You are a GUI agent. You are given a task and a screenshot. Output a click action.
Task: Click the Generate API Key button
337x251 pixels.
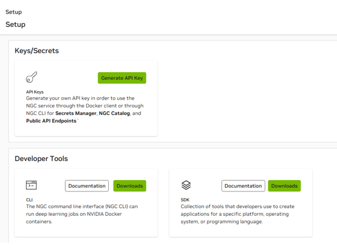coord(122,78)
